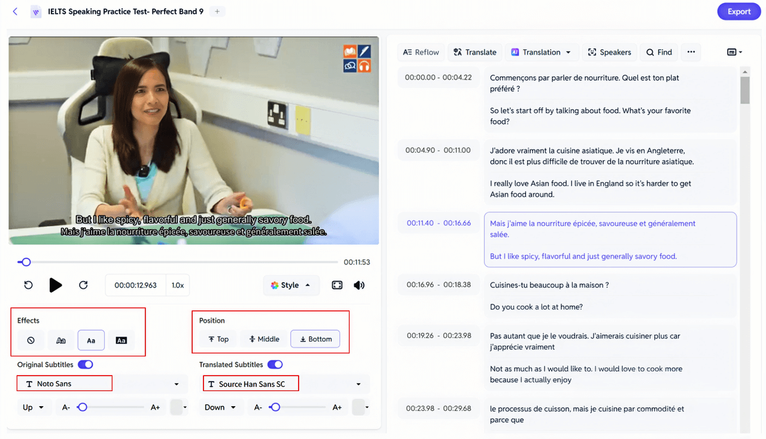Set subtitle position to Top
The height and width of the screenshot is (439, 766).
(x=218, y=339)
